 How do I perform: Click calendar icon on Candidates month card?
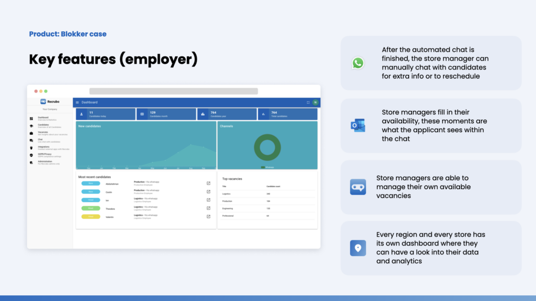click(x=142, y=114)
